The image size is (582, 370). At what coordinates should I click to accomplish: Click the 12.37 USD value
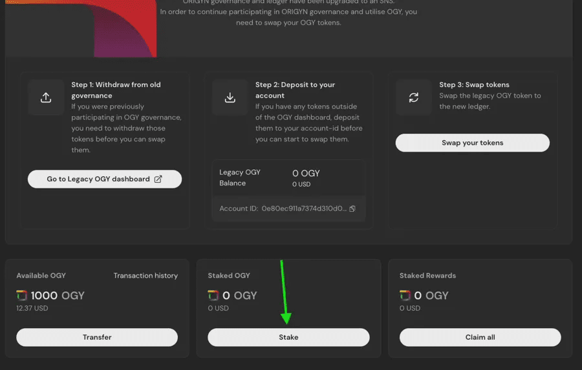[32, 308]
